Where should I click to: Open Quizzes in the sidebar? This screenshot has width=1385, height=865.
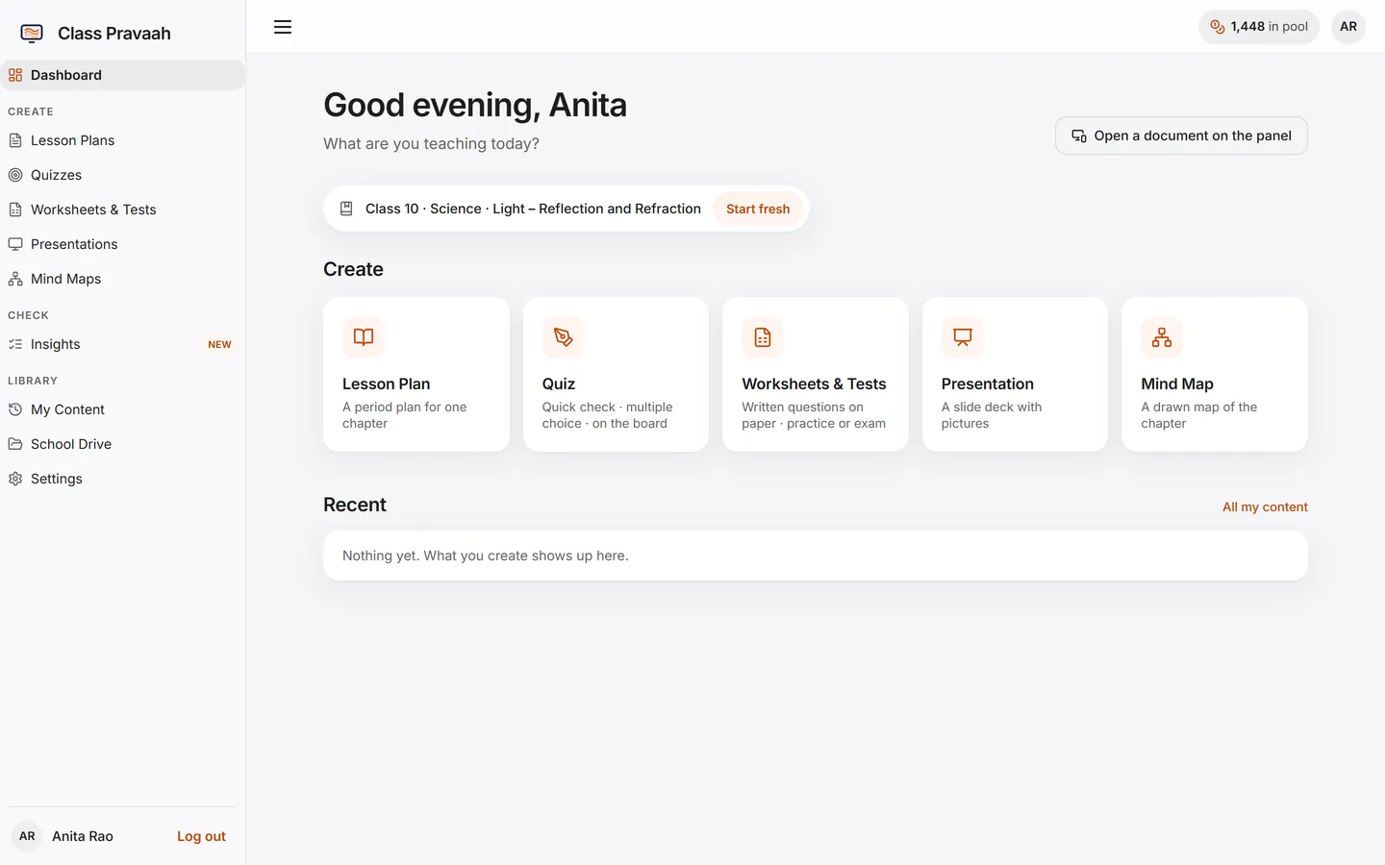point(123,175)
